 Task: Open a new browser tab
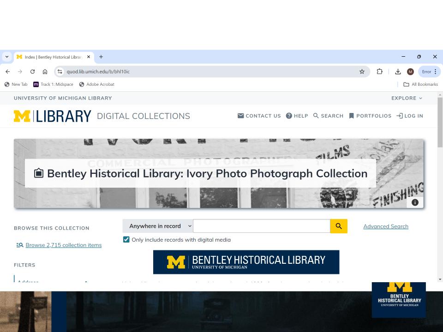(x=101, y=57)
